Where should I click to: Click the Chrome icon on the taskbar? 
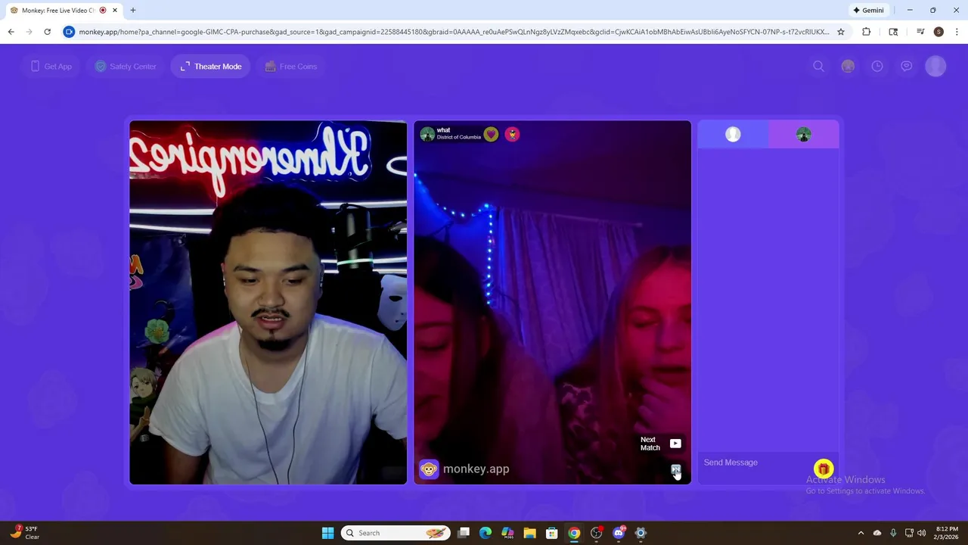tap(574, 533)
